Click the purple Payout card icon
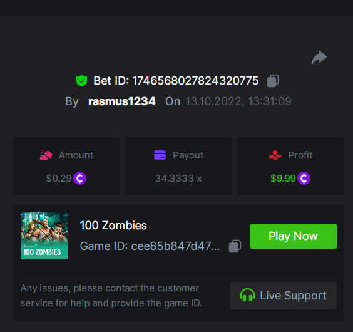Viewport: 353px width, 332px height. (x=160, y=155)
